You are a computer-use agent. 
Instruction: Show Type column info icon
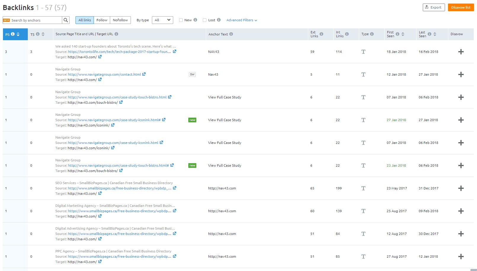372,34
